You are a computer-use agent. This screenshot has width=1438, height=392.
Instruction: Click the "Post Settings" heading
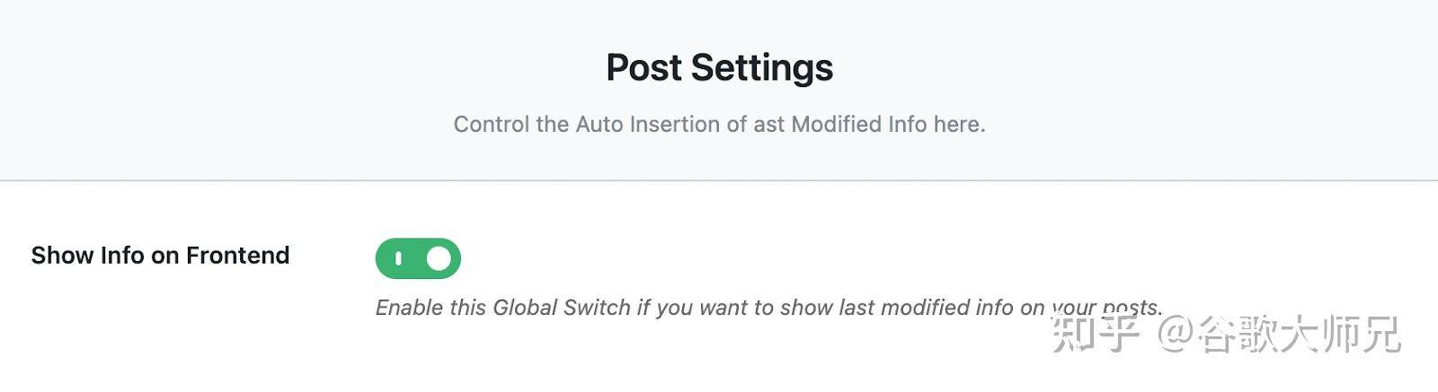(x=719, y=67)
